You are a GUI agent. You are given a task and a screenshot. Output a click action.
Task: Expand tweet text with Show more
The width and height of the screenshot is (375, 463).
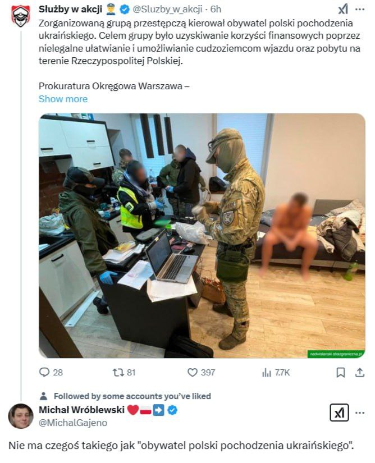coord(63,99)
